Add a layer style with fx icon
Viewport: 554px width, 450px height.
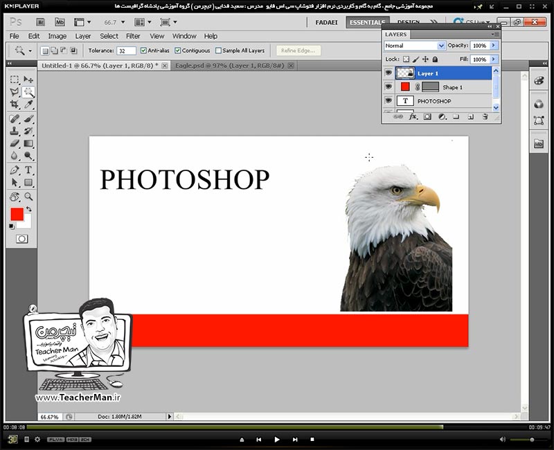pos(413,116)
